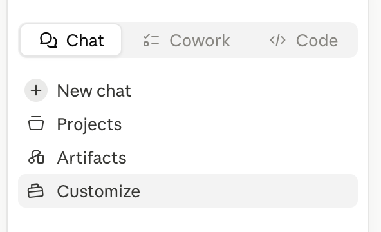Open the Artifacts text link
381x232 pixels.
[x=91, y=158]
